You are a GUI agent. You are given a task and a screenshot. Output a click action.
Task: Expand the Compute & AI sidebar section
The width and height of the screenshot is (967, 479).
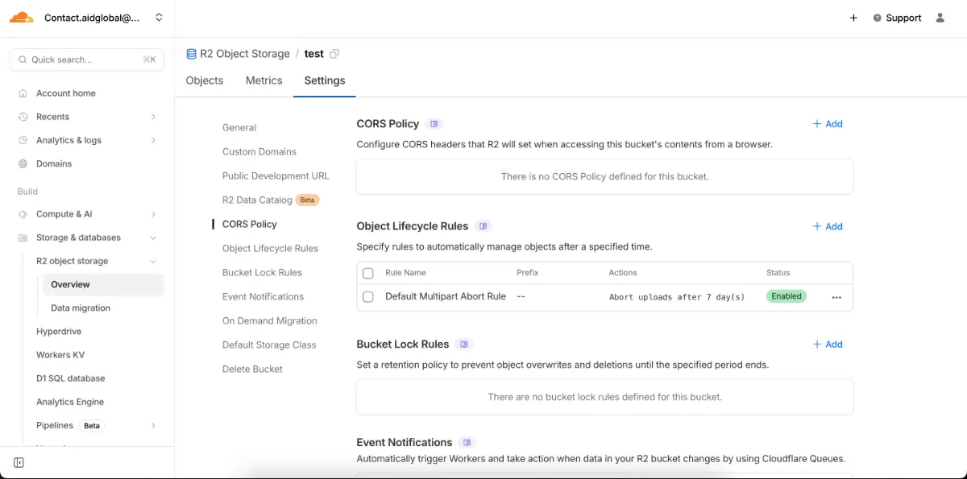tap(153, 214)
